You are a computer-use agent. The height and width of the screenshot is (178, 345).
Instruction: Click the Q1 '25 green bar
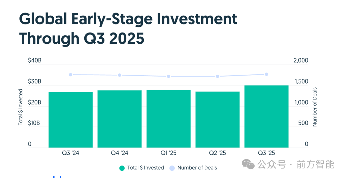click(168, 119)
